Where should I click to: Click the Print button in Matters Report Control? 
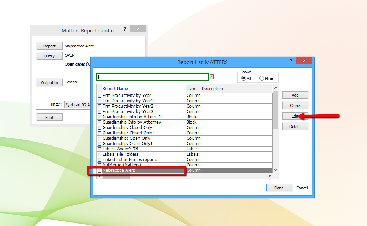pyautogui.click(x=49, y=117)
